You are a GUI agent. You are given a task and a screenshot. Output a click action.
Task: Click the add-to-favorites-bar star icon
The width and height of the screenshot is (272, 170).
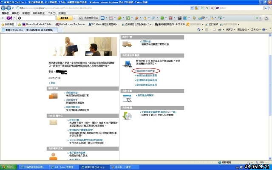coord(19,24)
